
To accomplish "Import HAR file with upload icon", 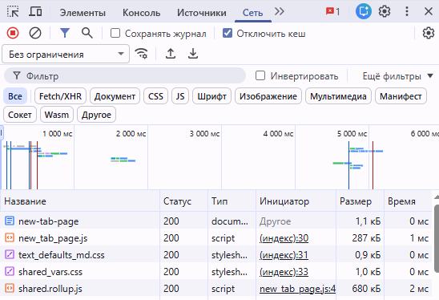I will click(x=171, y=54).
